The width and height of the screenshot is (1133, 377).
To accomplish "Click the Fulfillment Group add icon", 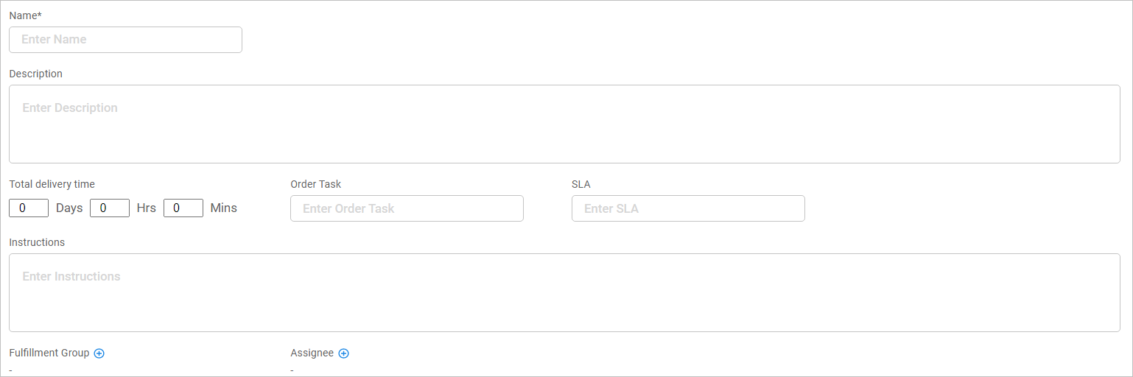I will 99,353.
